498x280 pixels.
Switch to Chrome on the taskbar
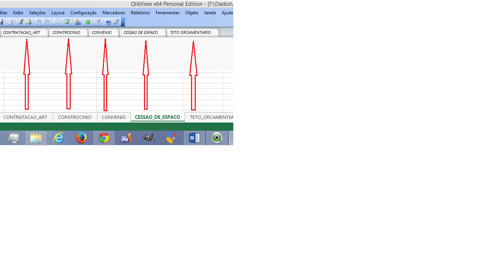pos(104,138)
